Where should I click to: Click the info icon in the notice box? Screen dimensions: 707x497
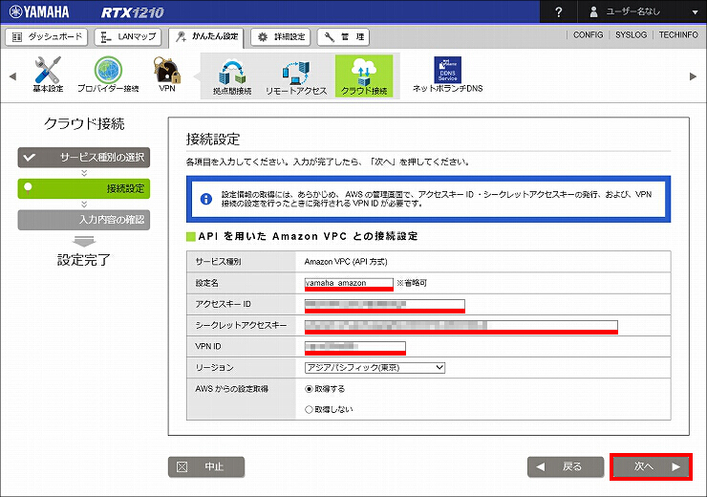pyautogui.click(x=206, y=199)
